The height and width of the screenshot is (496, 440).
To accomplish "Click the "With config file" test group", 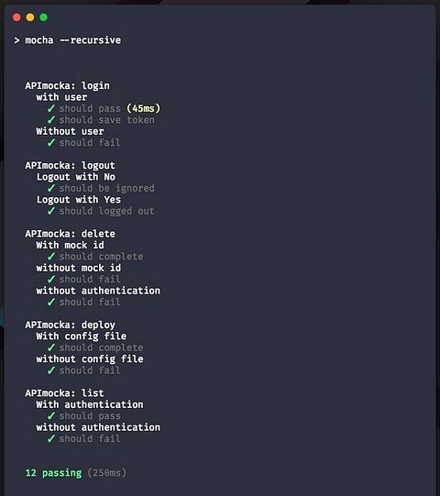I will click(82, 336).
